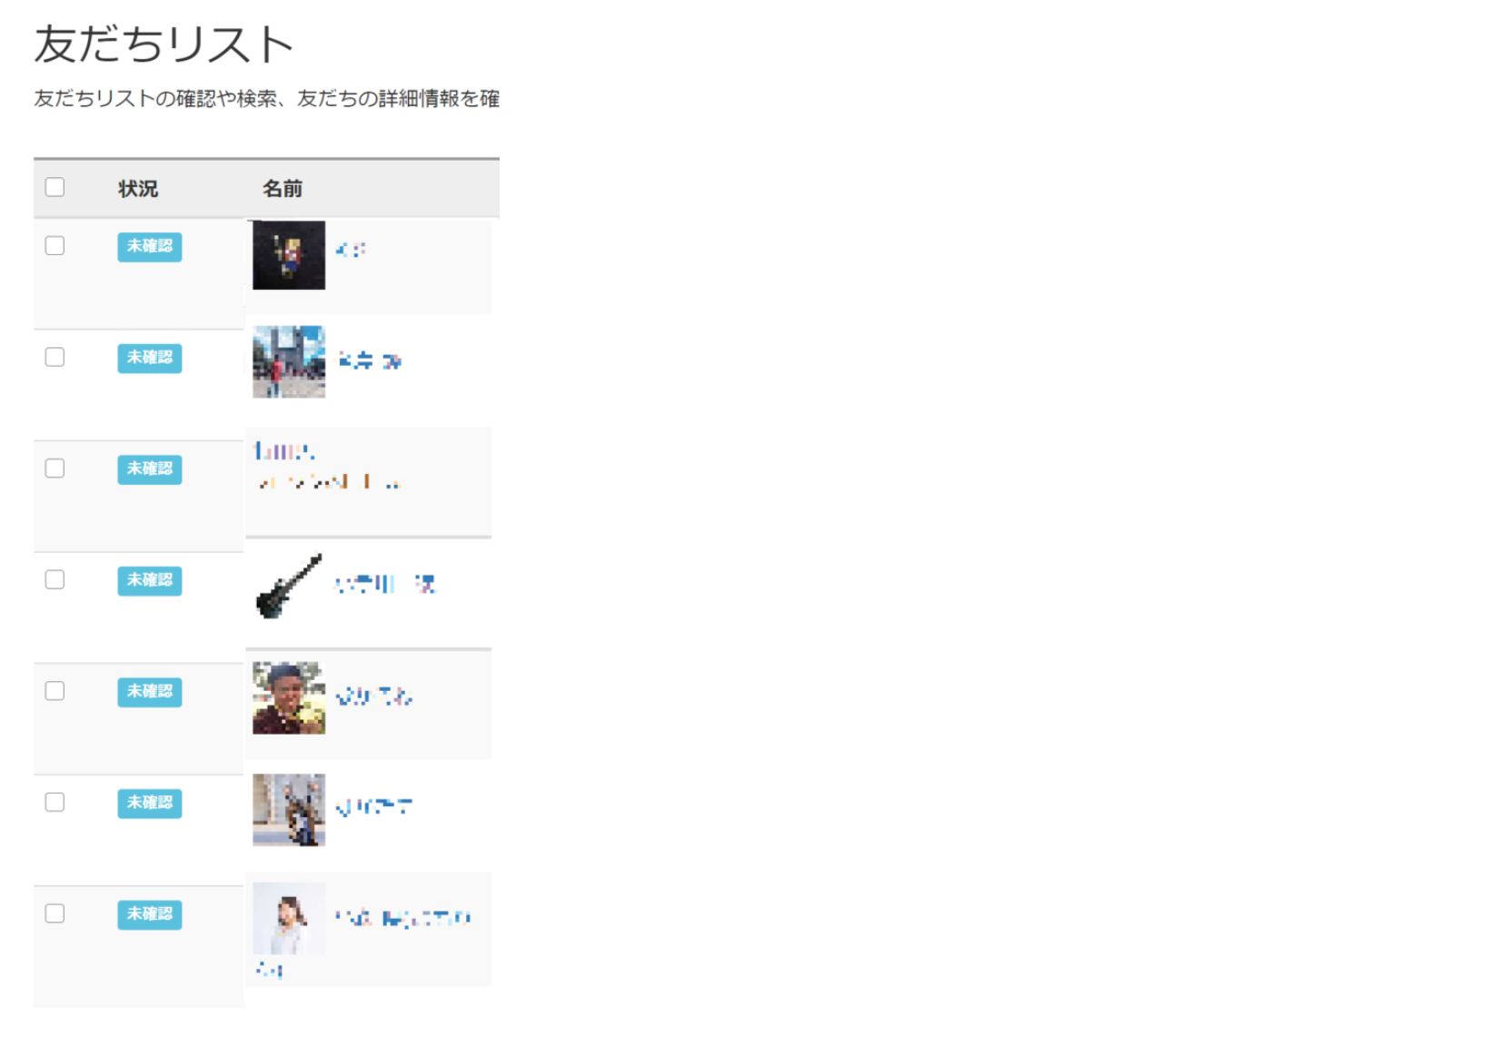Image resolution: width=1497 pixels, height=1056 pixels.
Task: Open the woman in white avatar thumbnail
Action: 289,918
